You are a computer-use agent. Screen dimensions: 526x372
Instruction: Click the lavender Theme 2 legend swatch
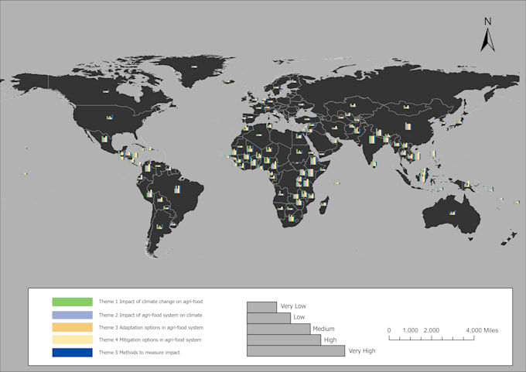click(x=72, y=315)
